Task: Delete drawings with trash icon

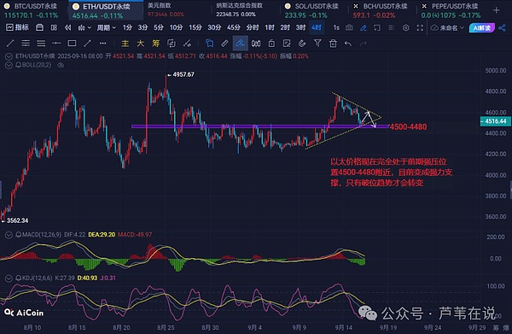Action: tap(333, 44)
